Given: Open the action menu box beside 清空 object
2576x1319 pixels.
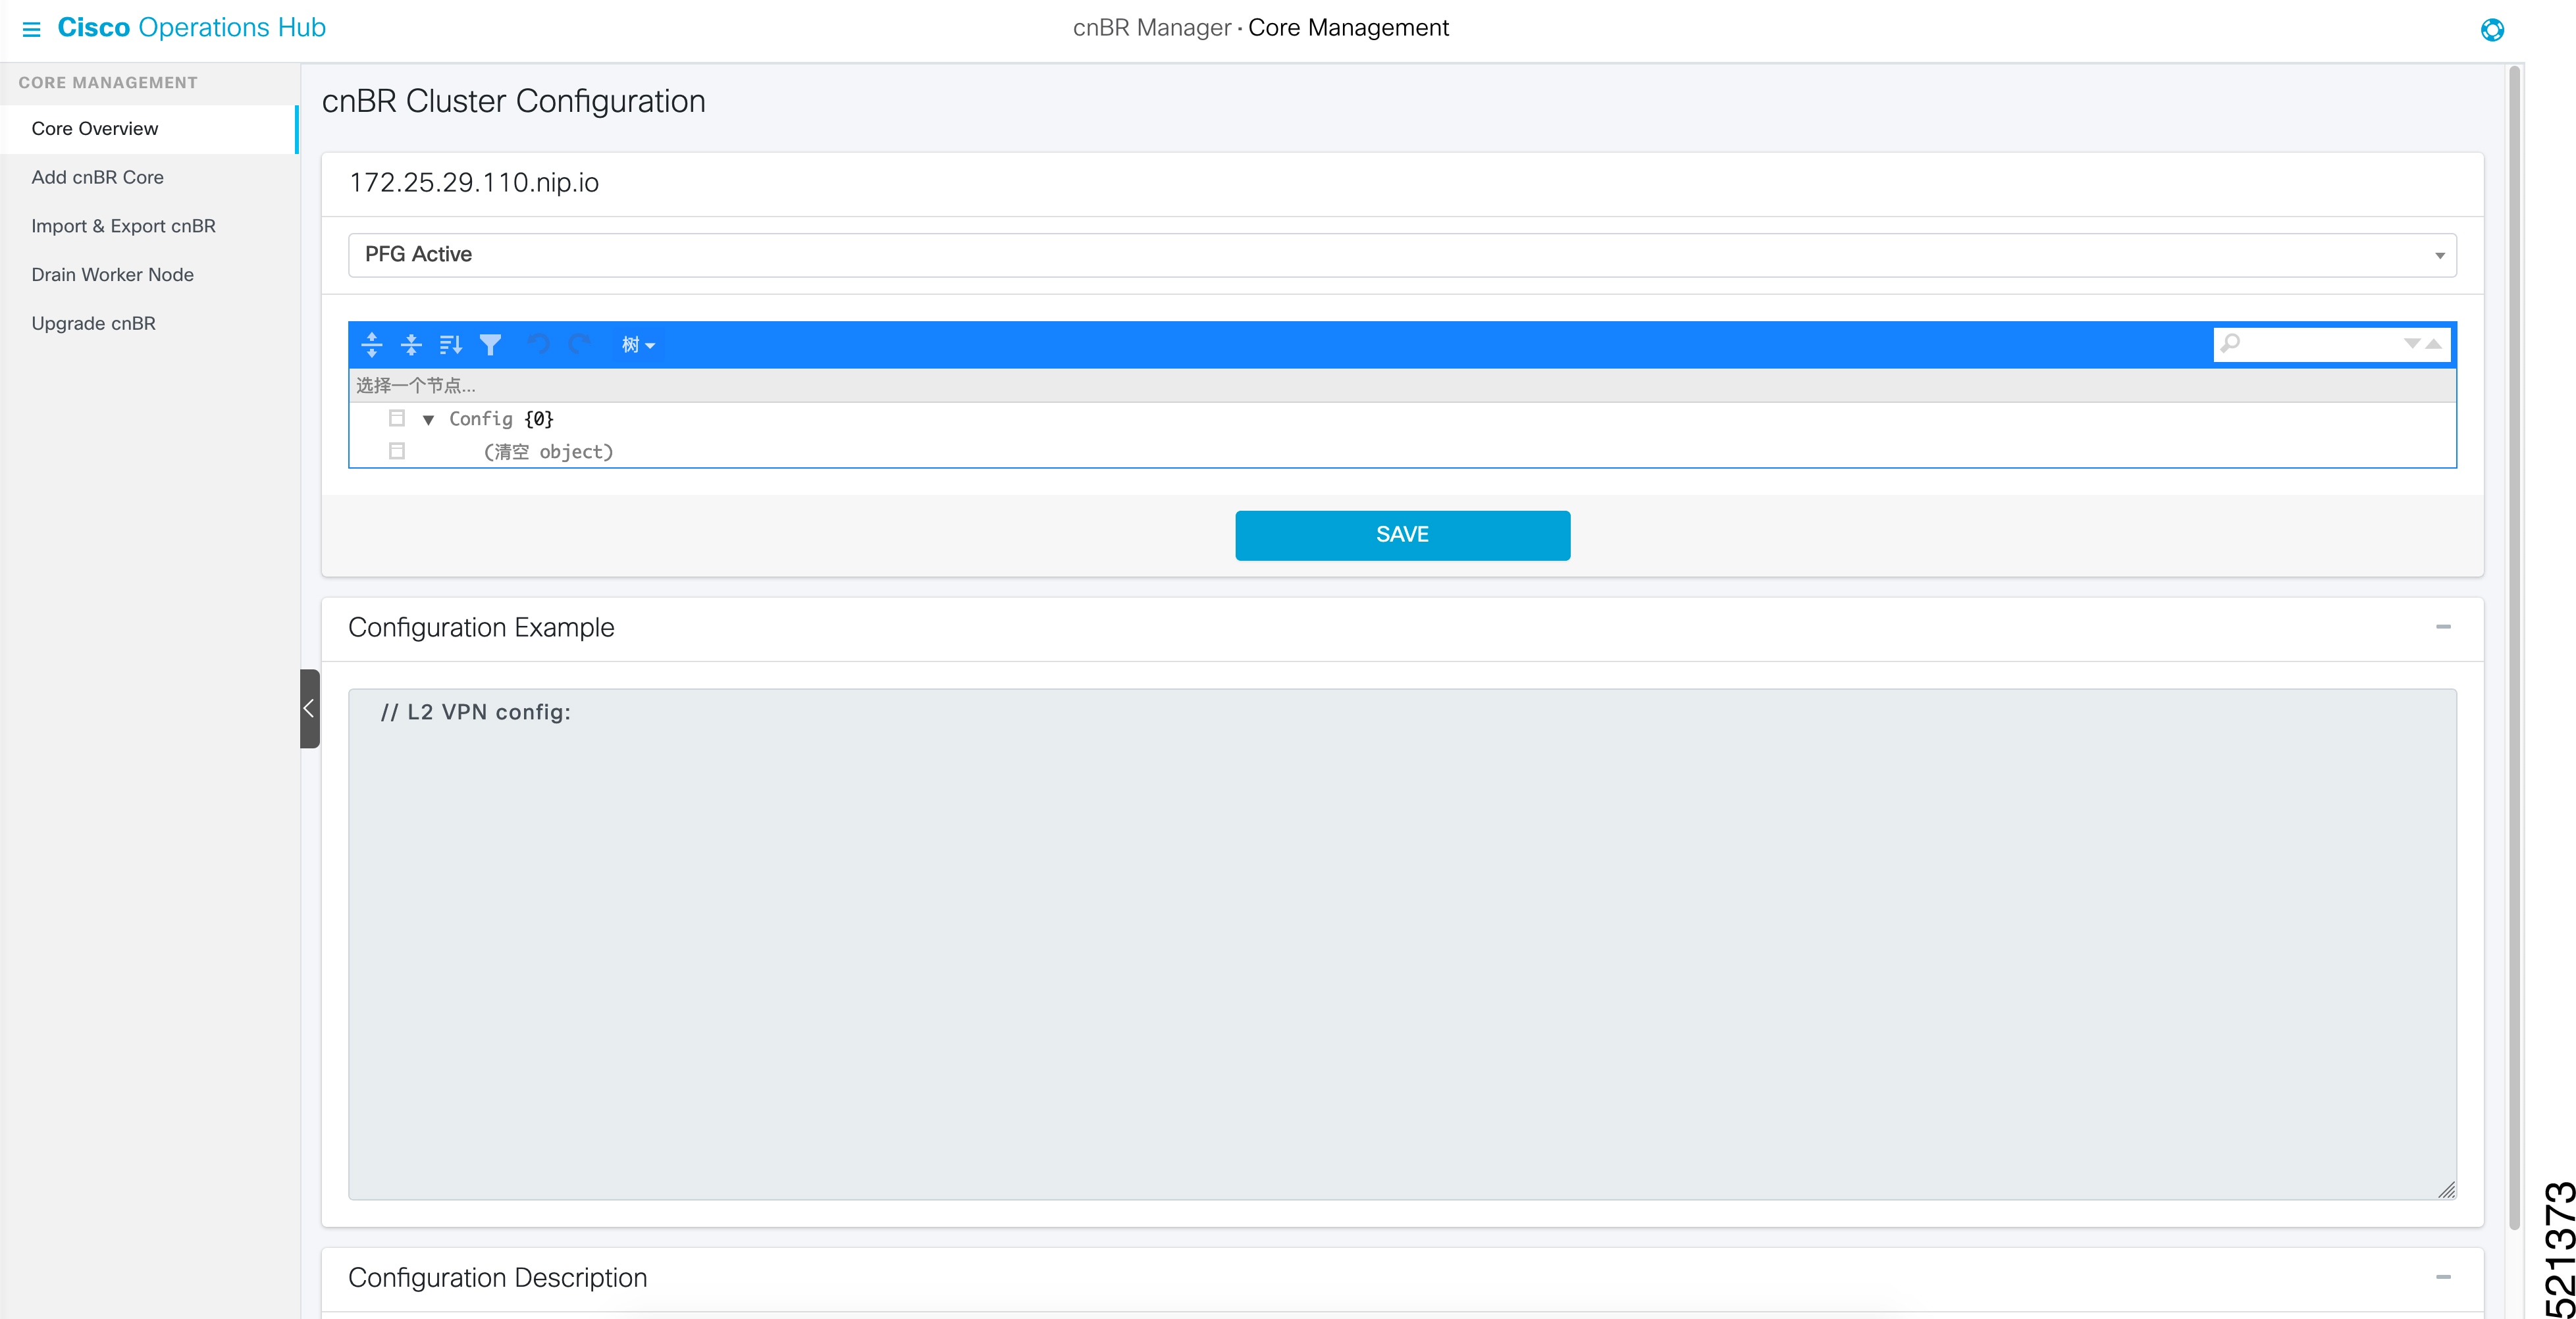Looking at the screenshot, I should tap(397, 451).
